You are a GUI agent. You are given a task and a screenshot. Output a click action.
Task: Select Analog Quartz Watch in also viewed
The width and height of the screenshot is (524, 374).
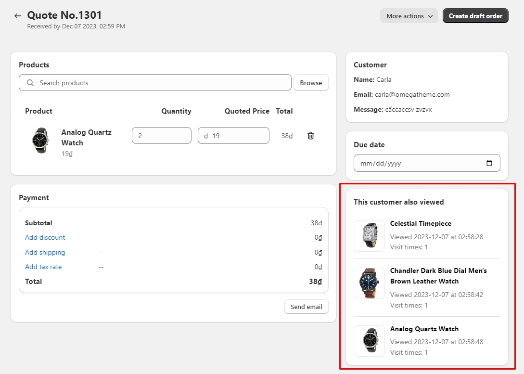pos(424,329)
